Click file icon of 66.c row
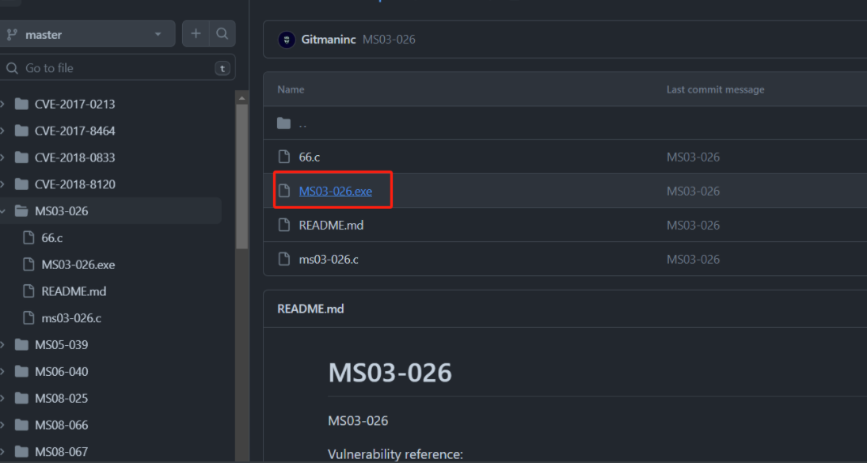The width and height of the screenshot is (867, 463). pos(284,157)
